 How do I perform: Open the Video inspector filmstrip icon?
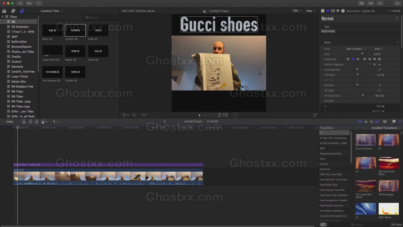333,11
